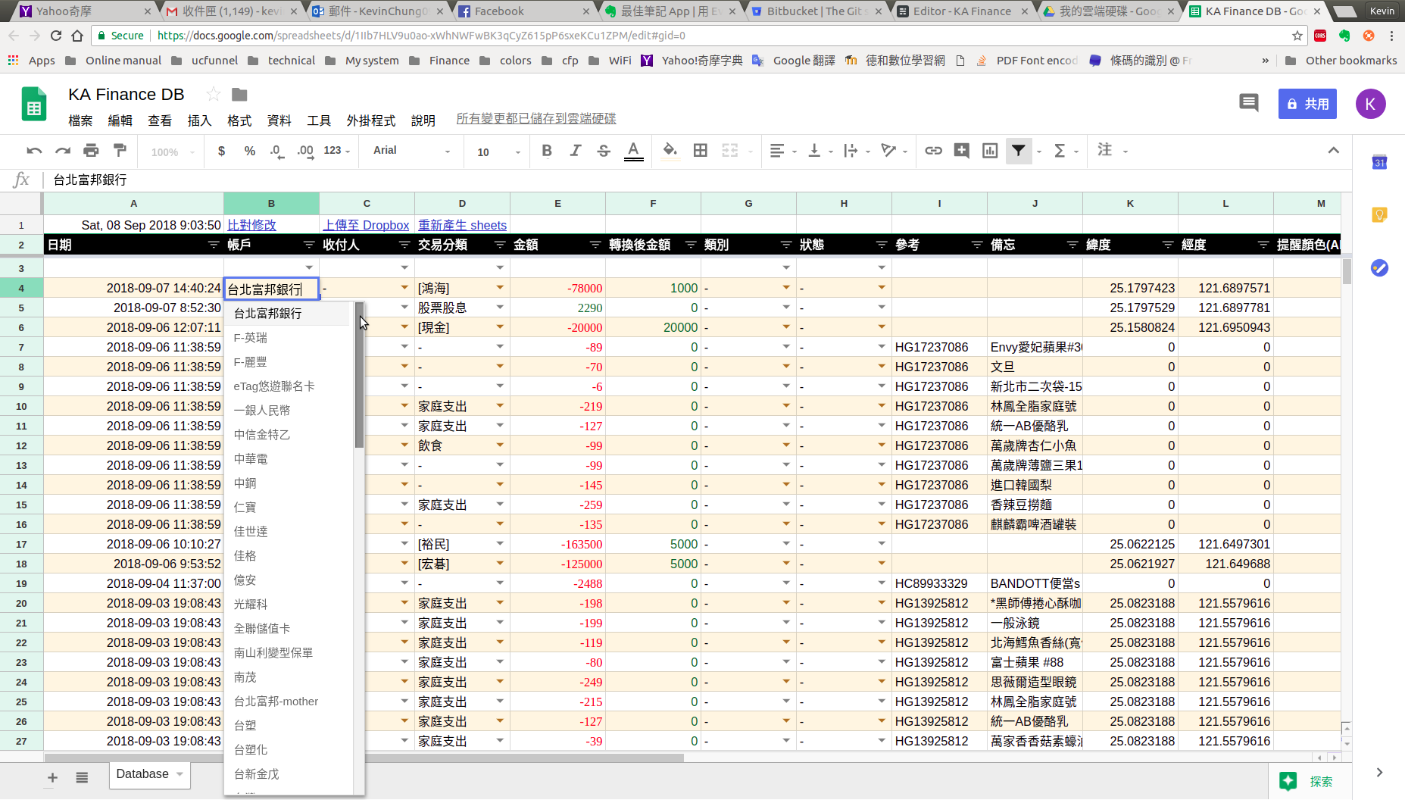
Task: Open the 編輯 menu
Action: point(120,120)
